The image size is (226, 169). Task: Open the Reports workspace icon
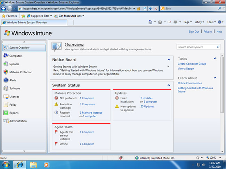[6, 113]
